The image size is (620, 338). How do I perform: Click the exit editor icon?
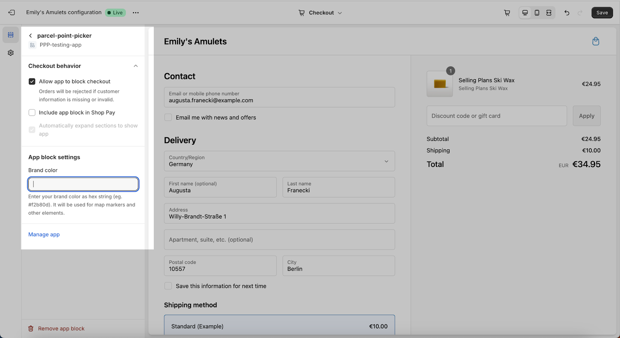pos(12,13)
